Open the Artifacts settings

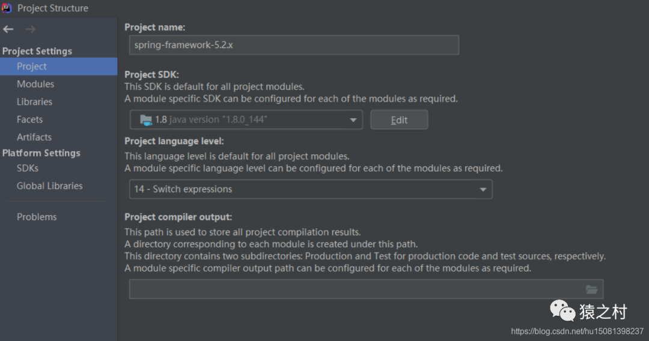click(34, 137)
